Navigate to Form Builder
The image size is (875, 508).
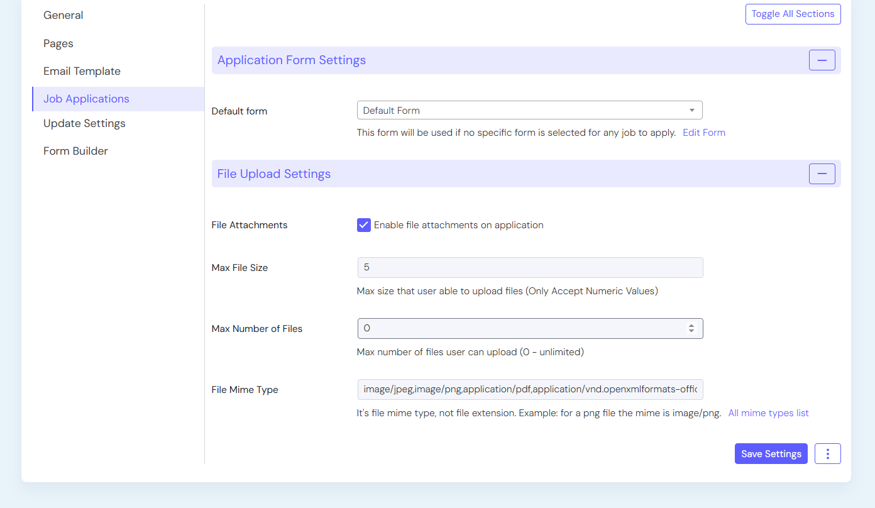[75, 151]
